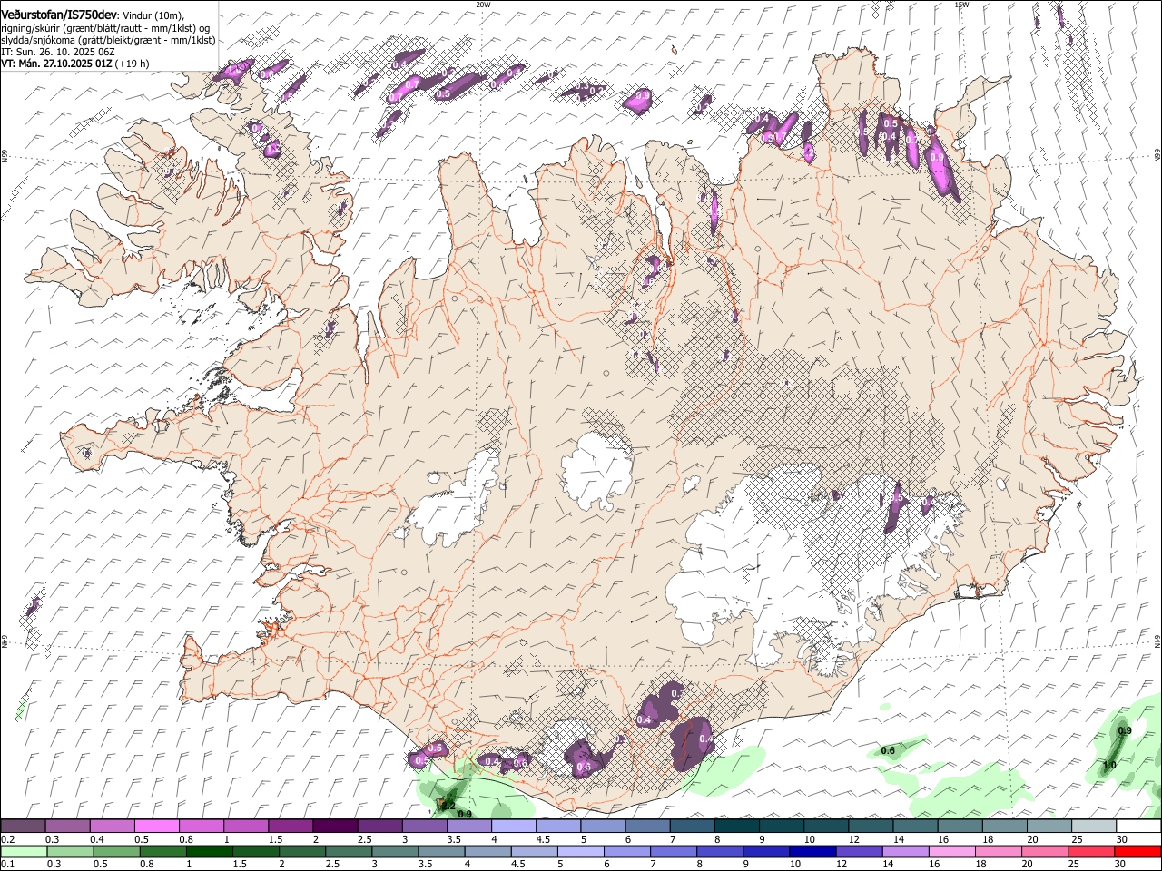Pick the slate blue 6 swatch in the purple scale
Image resolution: width=1162 pixels, height=871 pixels.
click(x=647, y=827)
